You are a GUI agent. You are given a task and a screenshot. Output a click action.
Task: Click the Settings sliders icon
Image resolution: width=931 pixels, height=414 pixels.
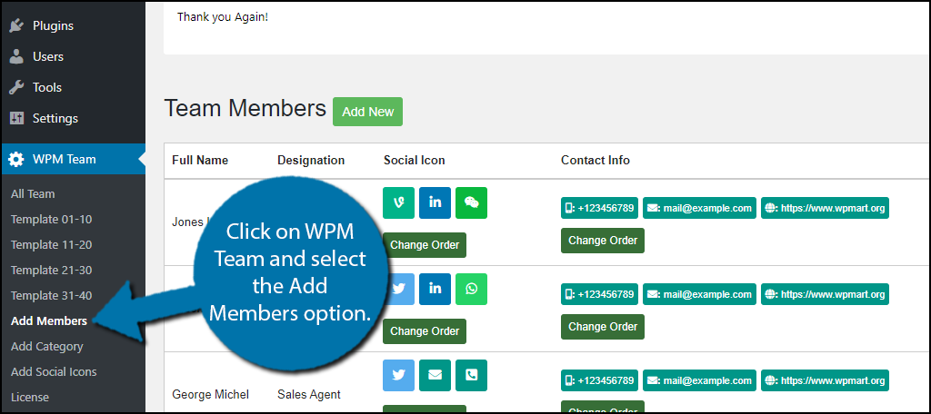[x=16, y=119]
